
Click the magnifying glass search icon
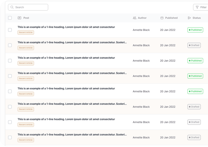click(12, 7)
